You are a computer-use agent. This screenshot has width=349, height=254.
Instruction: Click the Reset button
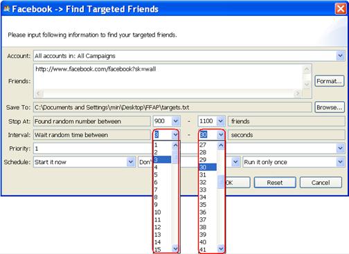[x=275, y=183]
